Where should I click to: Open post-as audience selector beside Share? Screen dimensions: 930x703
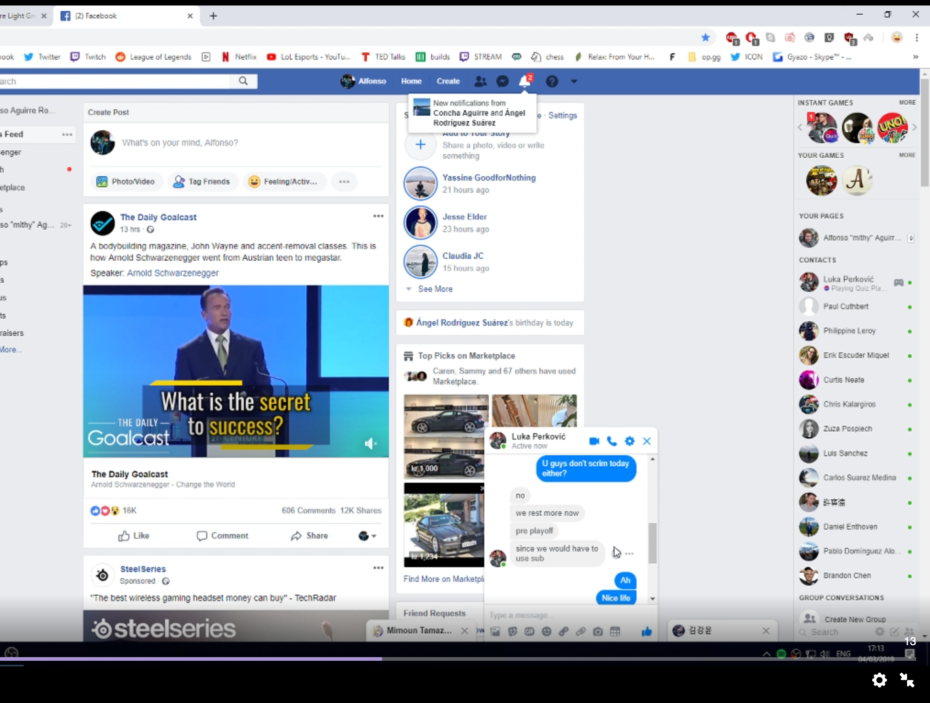[367, 536]
